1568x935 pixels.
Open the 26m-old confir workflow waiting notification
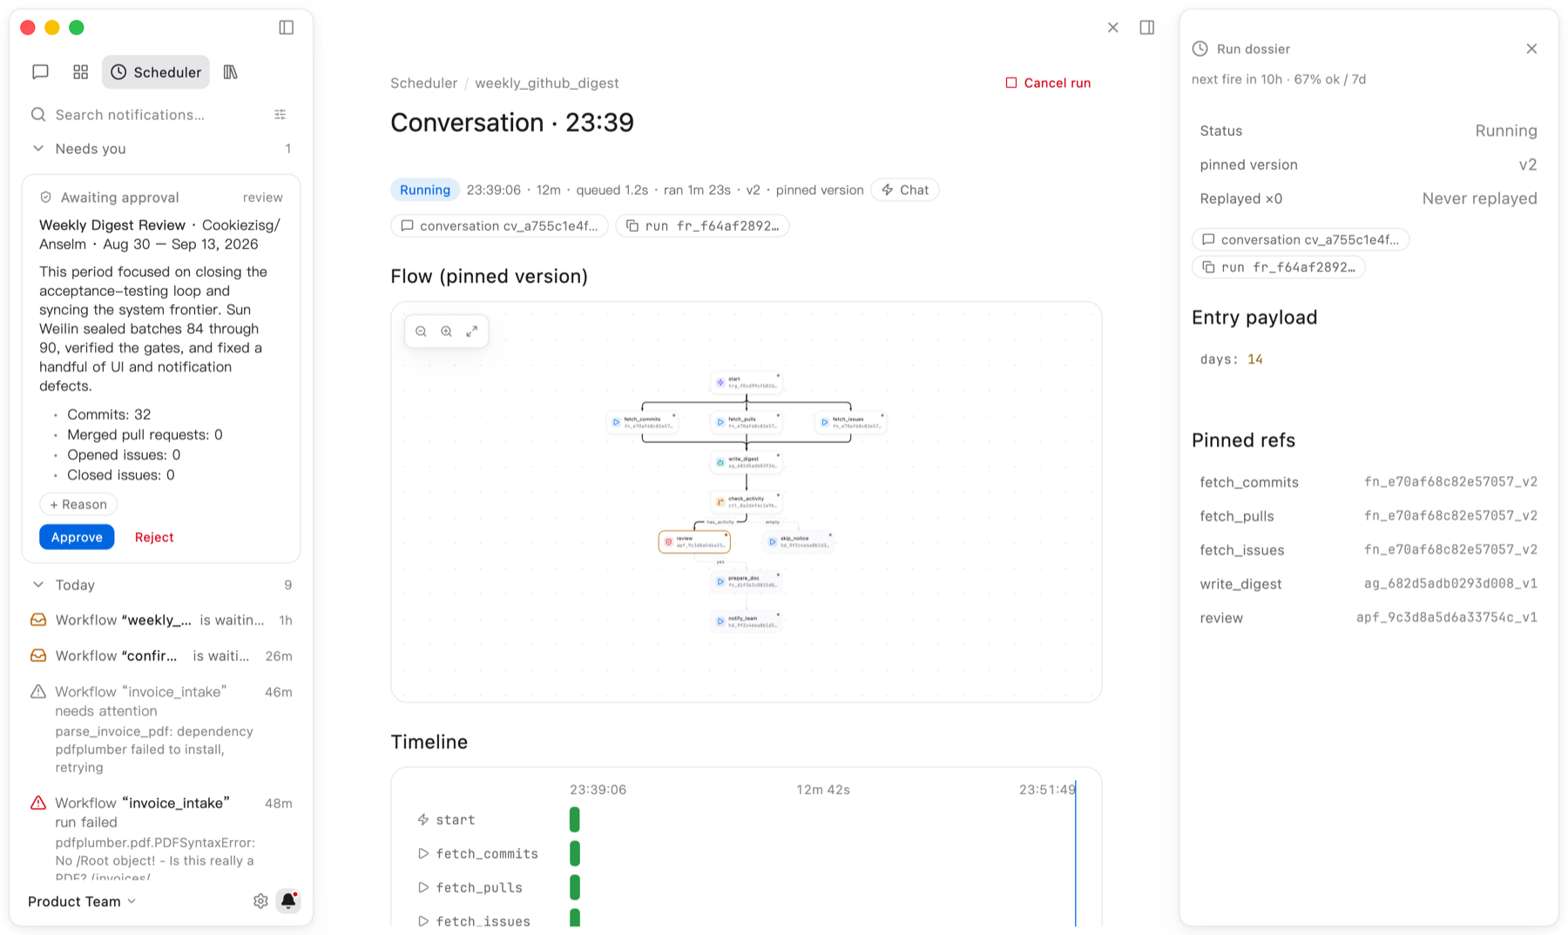(x=161, y=656)
